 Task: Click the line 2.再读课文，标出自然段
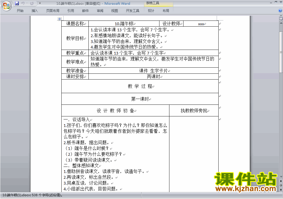(89, 177)
